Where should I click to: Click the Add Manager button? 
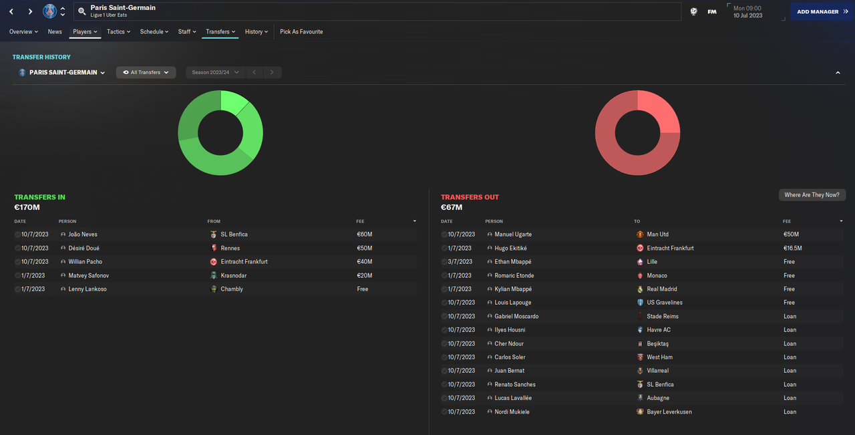[822, 11]
